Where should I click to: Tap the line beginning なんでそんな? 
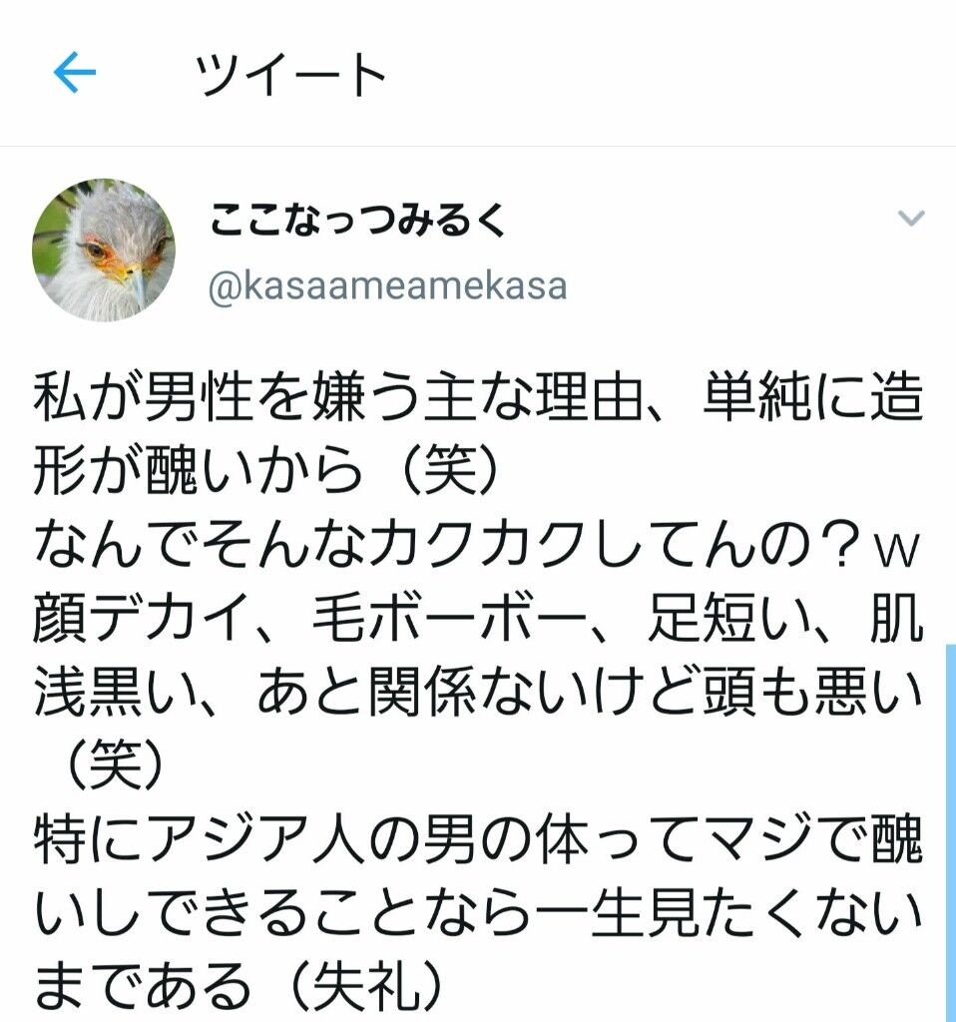(477, 544)
